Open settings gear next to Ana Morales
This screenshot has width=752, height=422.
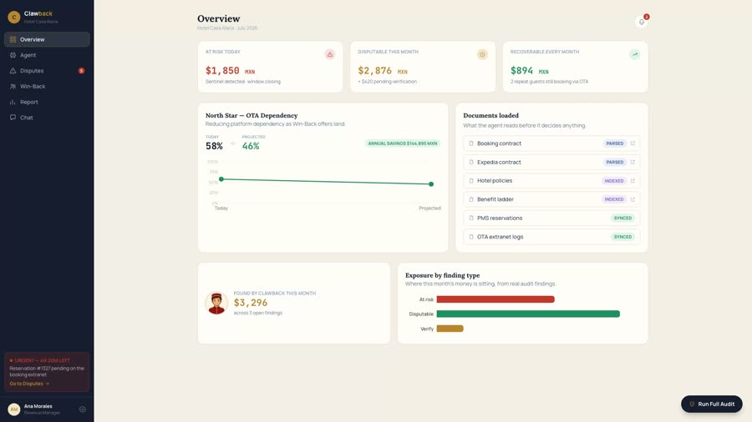[83, 409]
